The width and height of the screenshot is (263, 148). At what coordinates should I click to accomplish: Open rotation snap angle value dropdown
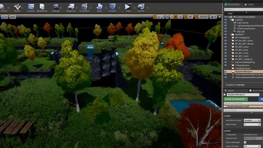coord(190,17)
